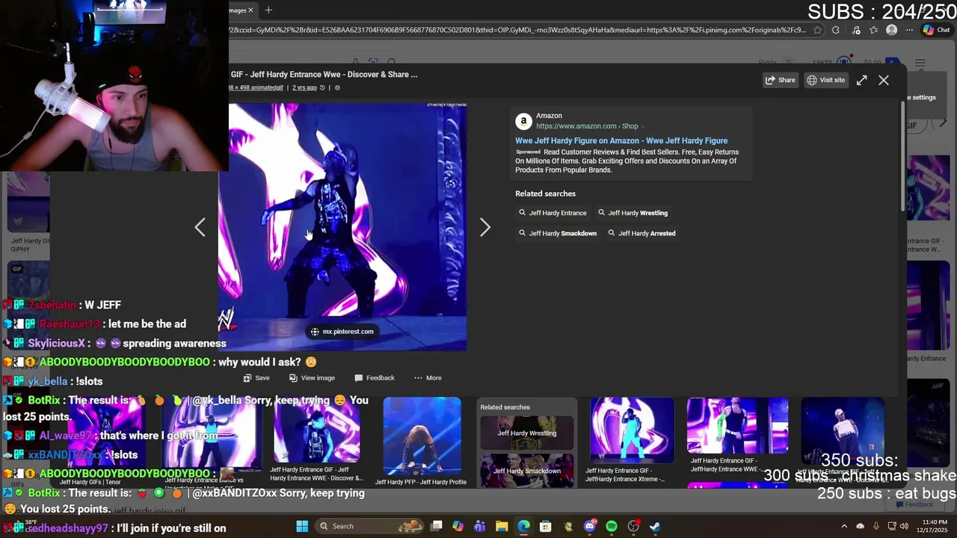Screen dimensions: 957x538
Task: Open Jeff Hardy Wrestling related search card
Action: (527, 433)
